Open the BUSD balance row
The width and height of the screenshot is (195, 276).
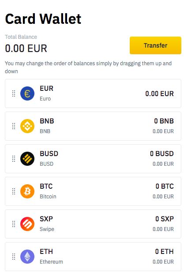93,159
